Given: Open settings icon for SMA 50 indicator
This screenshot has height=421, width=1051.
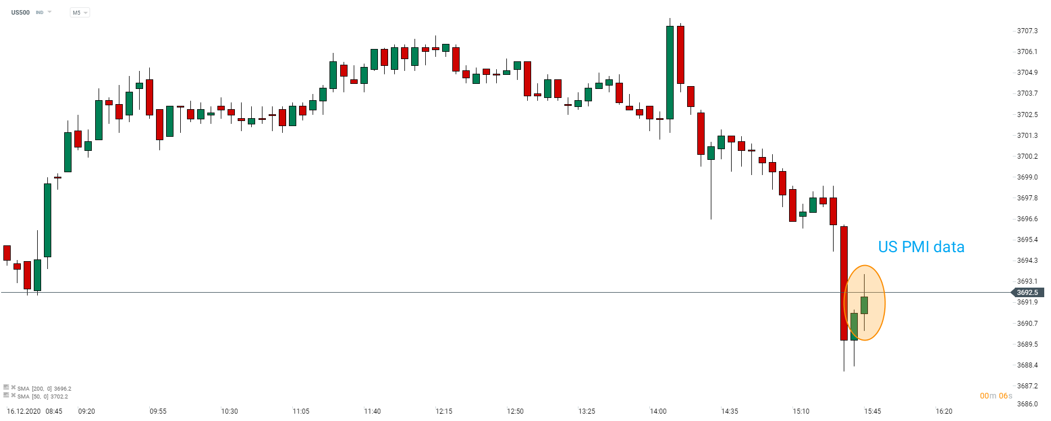Looking at the screenshot, I should (x=6, y=396).
